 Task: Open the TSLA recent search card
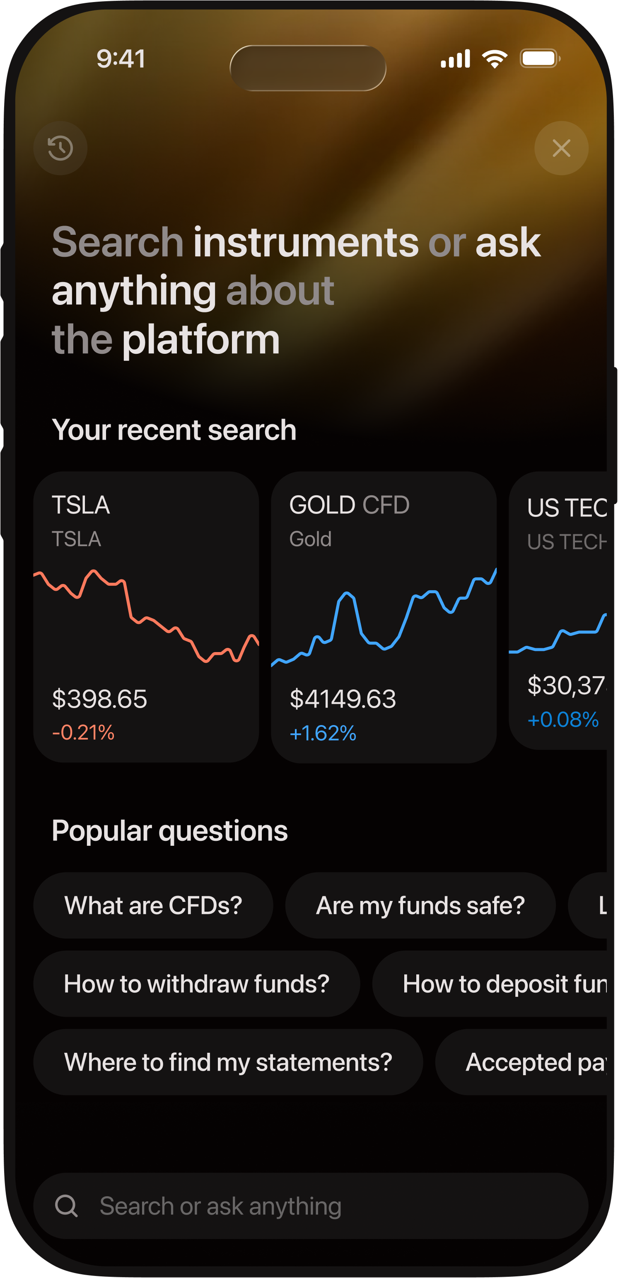146,617
